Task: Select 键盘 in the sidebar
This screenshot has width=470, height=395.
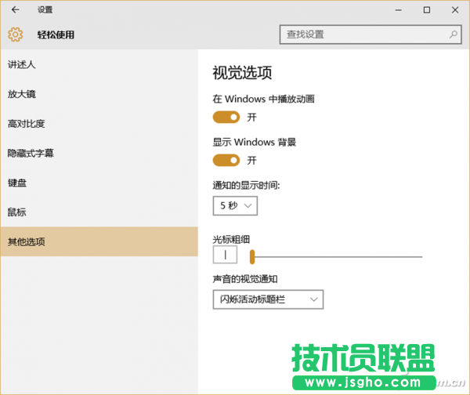Action: (x=17, y=183)
